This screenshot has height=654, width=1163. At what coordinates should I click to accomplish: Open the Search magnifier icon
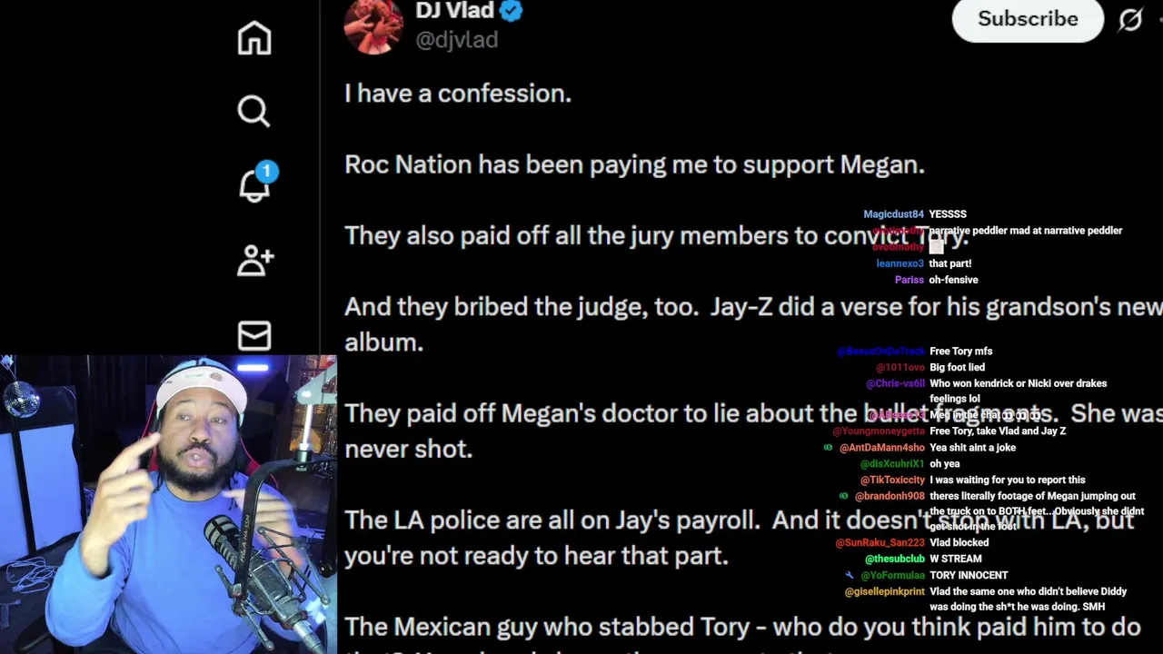(x=254, y=112)
